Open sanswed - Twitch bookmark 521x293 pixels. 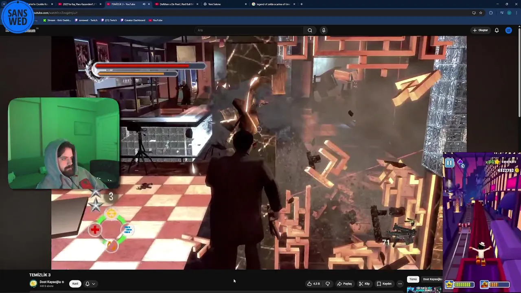point(86,20)
